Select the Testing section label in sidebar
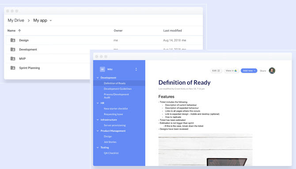 tap(105, 147)
